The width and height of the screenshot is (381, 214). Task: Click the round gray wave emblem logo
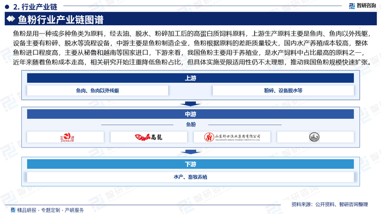pyautogui.click(x=314, y=137)
